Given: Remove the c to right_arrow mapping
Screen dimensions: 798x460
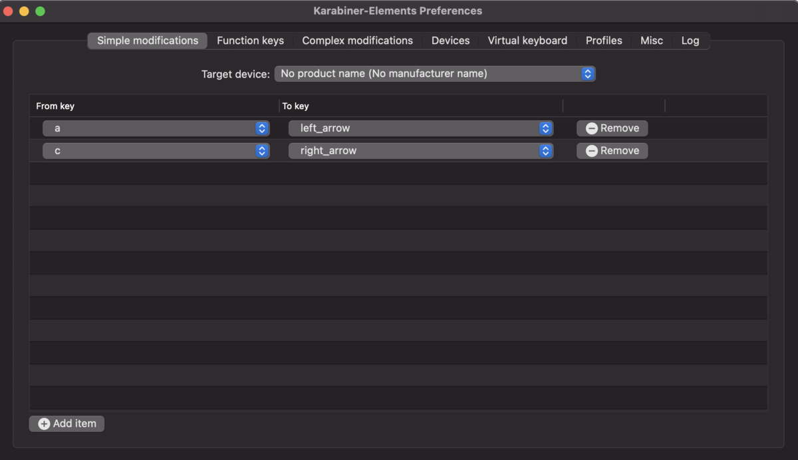Looking at the screenshot, I should click(x=612, y=151).
